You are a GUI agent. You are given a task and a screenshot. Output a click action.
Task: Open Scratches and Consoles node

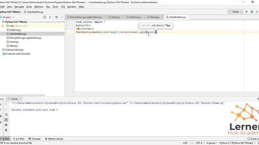click(x=18, y=54)
